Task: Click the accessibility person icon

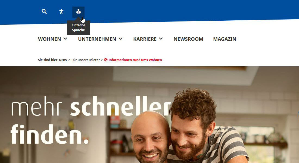Action: pyautogui.click(x=61, y=11)
